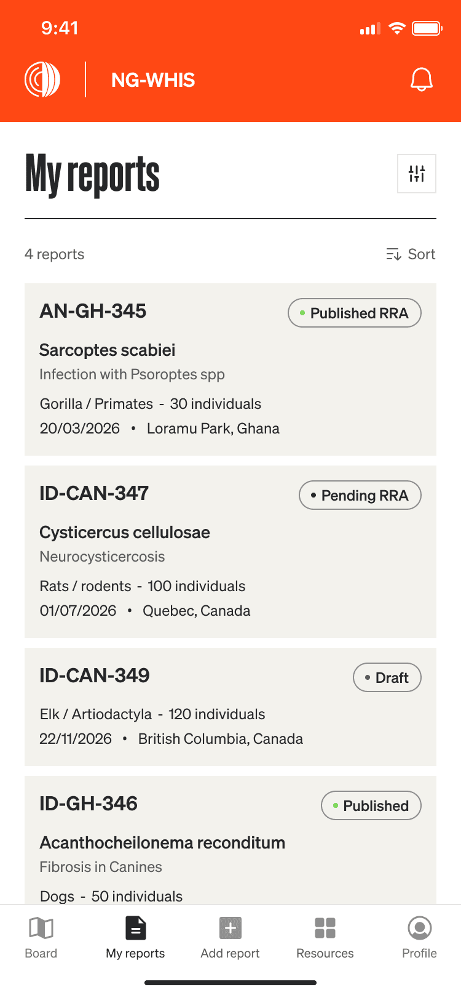Image resolution: width=461 pixels, height=1000 pixels.
Task: Select the Draft status badge
Action: click(x=387, y=677)
